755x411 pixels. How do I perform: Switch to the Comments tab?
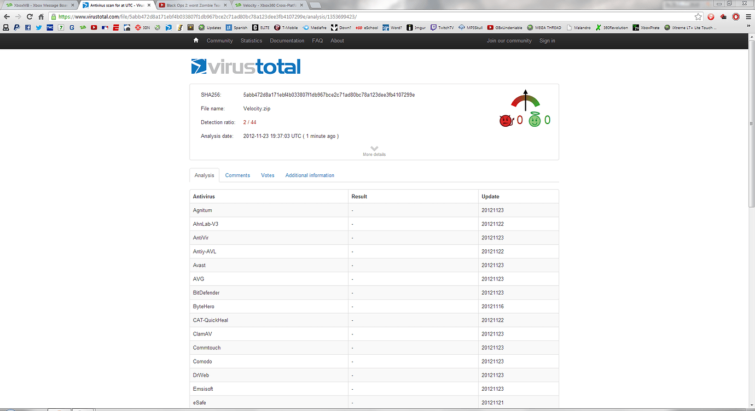point(237,175)
